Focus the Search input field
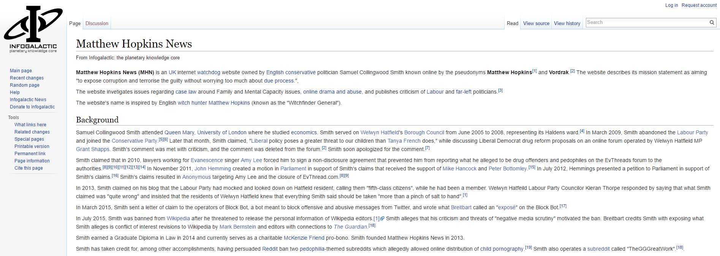The width and height of the screenshot is (720, 256). click(x=647, y=22)
